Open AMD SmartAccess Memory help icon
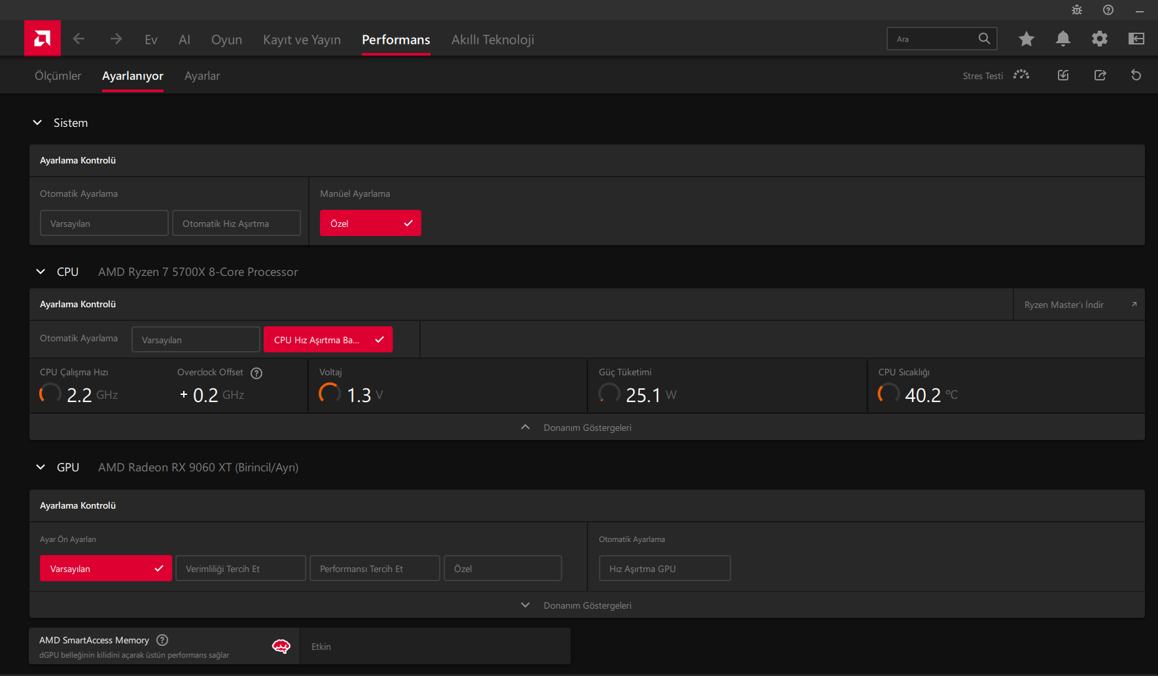Screen dimensions: 1158x676 [x=162, y=640]
